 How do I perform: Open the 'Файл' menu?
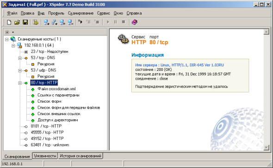click(x=12, y=13)
